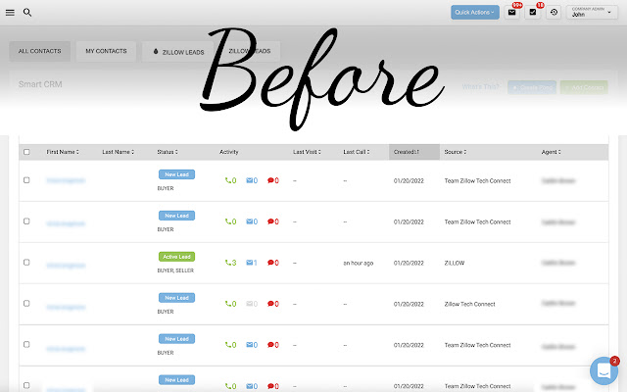Check the first lead row checkbox
This screenshot has width=627, height=392.
pos(26,180)
